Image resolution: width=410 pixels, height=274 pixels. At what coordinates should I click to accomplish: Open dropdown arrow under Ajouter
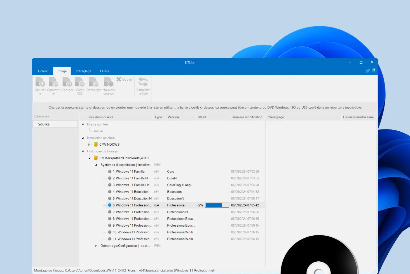(40, 94)
